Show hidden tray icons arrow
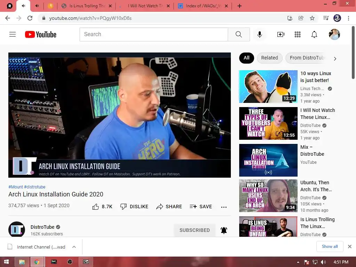This screenshot has height=267, width=356. (x=298, y=262)
